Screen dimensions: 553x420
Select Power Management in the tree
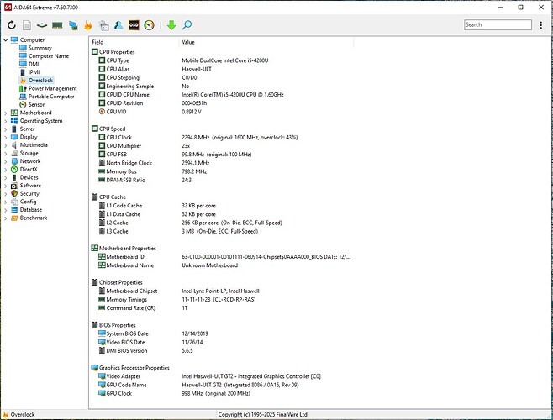click(x=52, y=88)
